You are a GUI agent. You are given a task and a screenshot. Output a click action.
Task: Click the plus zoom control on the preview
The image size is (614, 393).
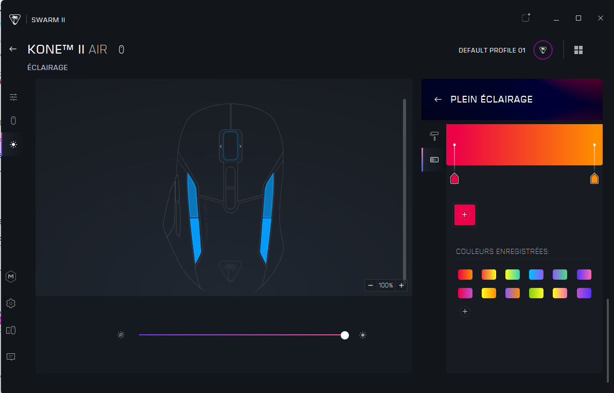point(401,285)
